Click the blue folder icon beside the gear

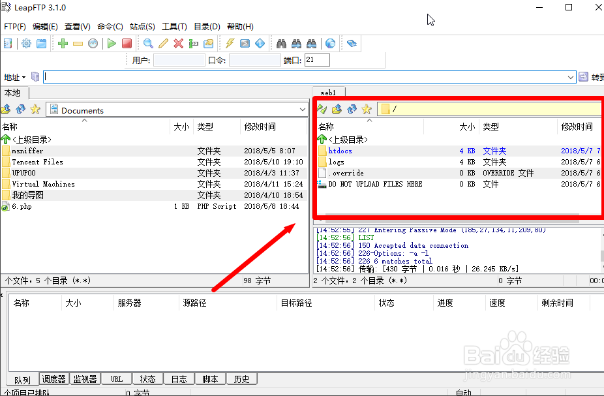click(x=41, y=44)
